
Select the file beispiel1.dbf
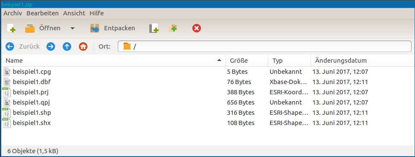click(x=32, y=82)
